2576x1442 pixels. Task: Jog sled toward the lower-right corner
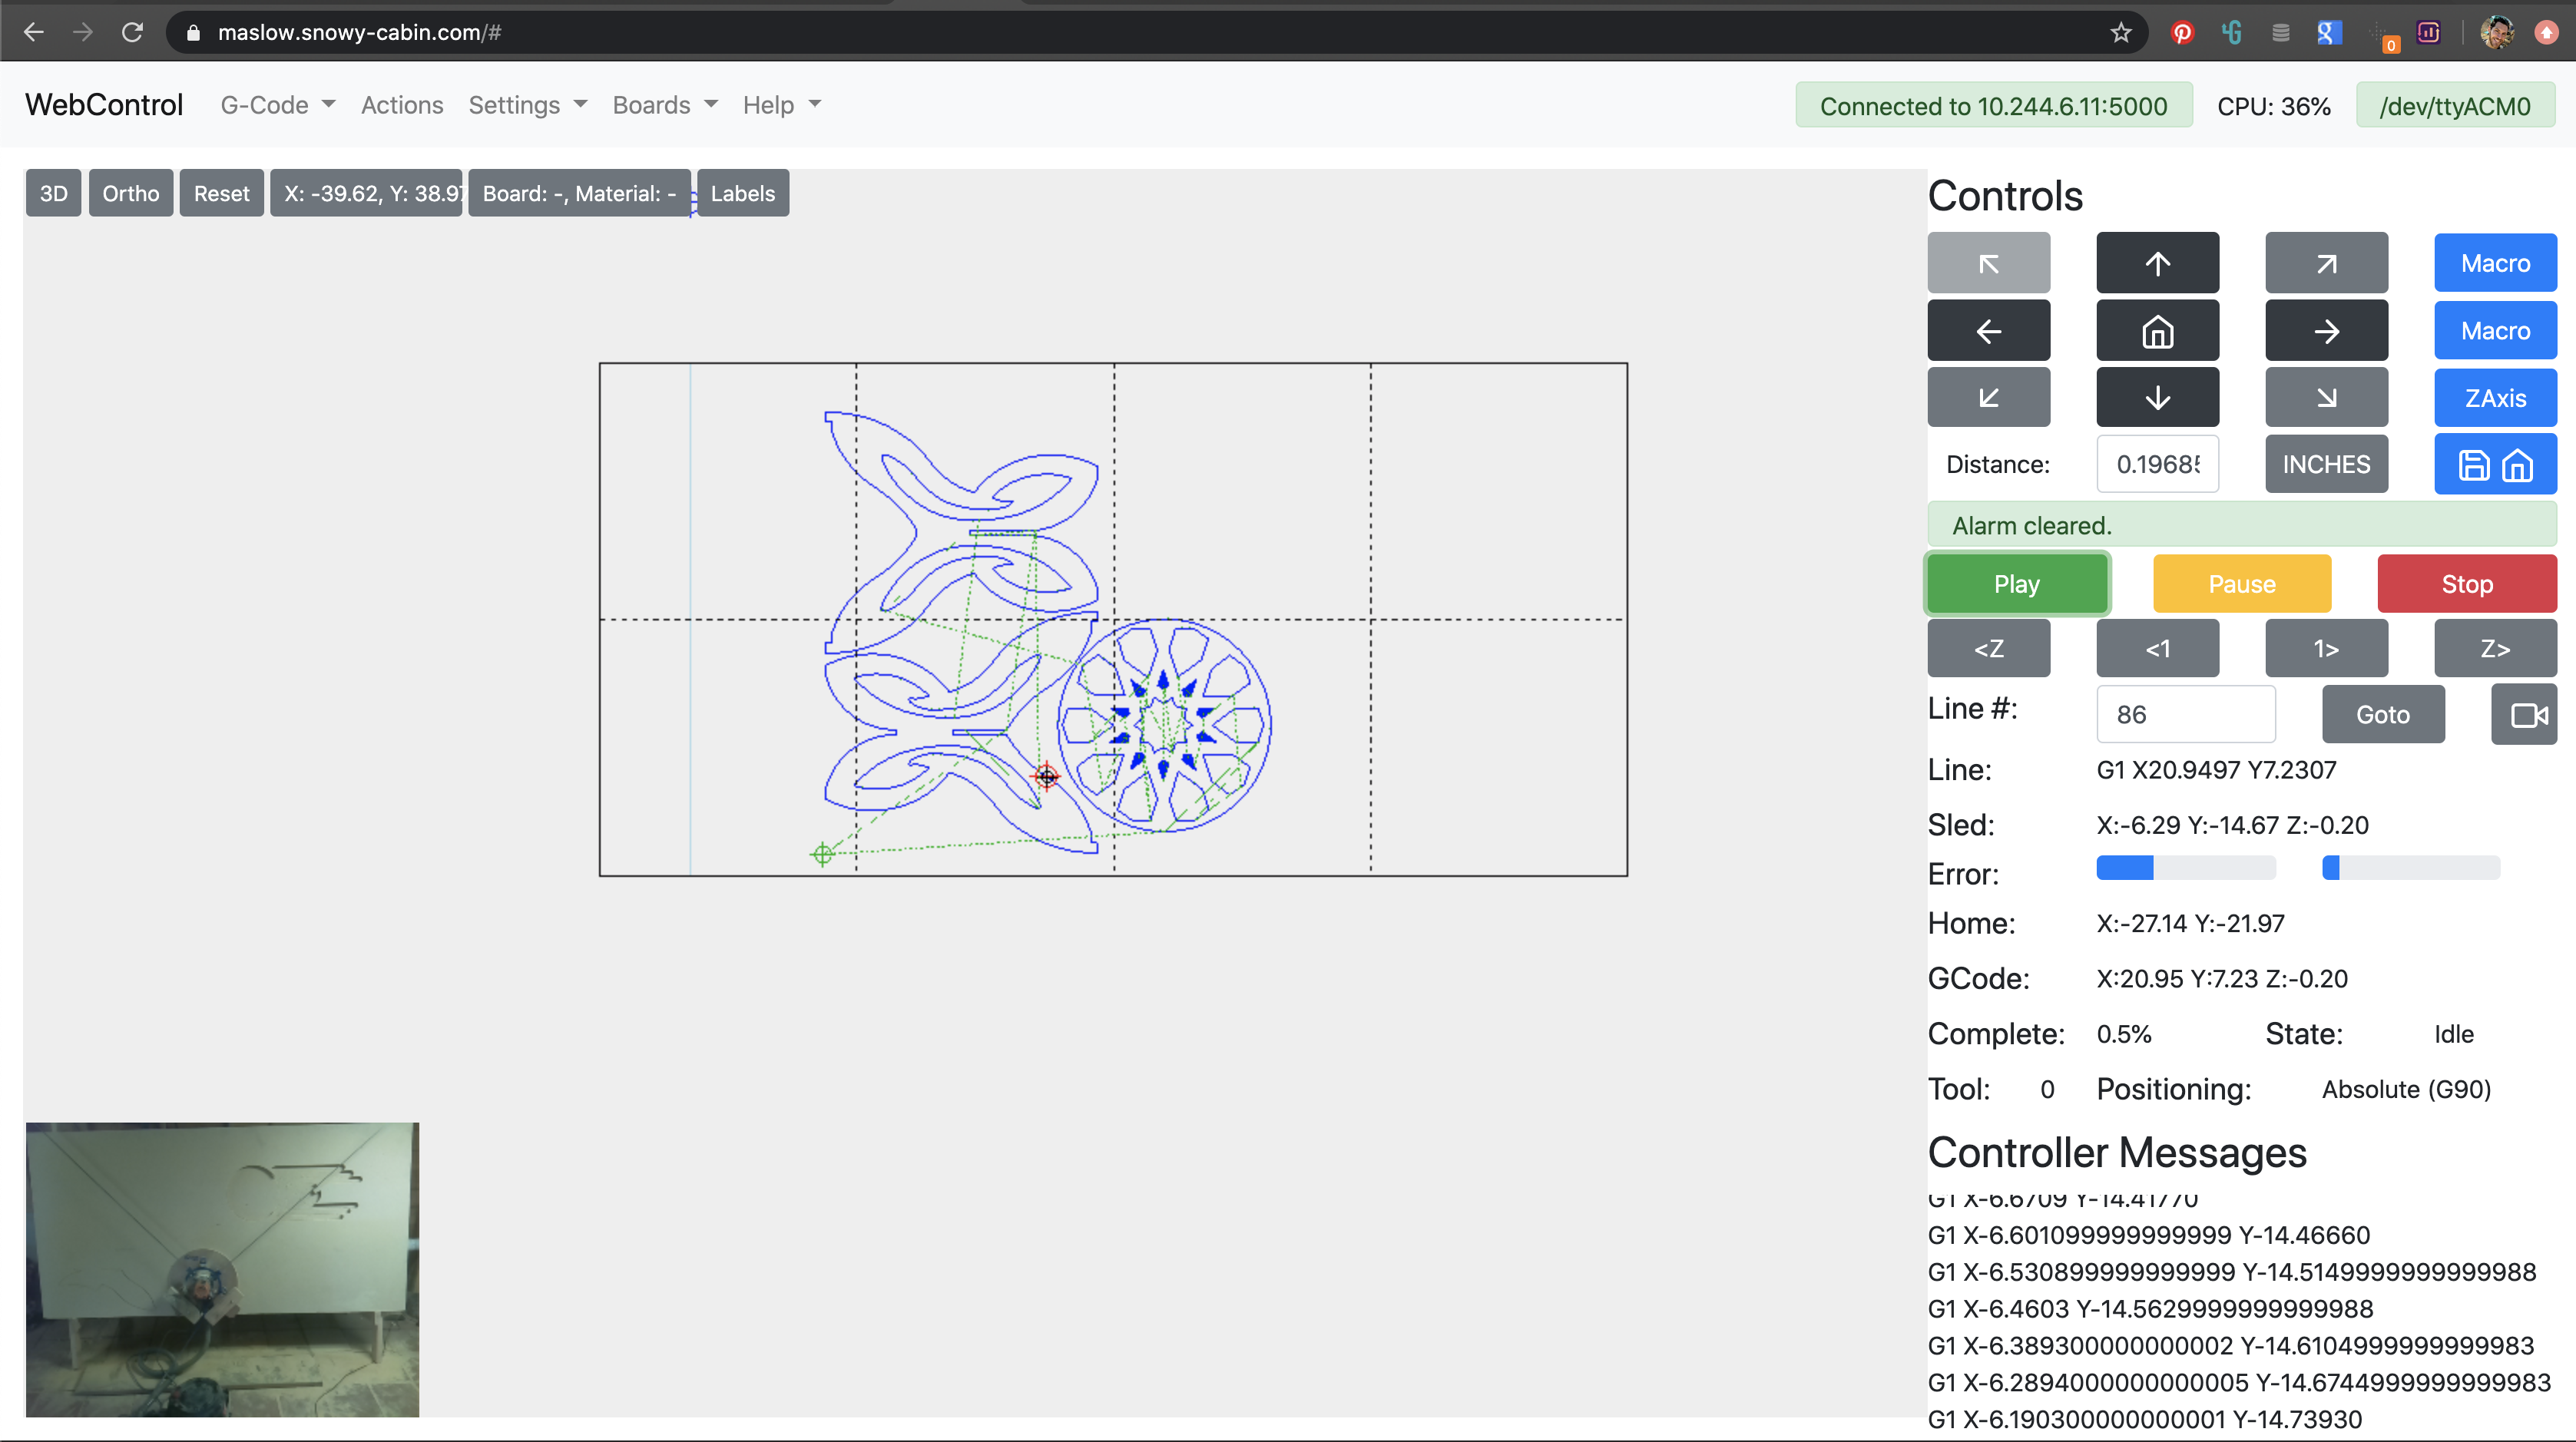(2326, 398)
